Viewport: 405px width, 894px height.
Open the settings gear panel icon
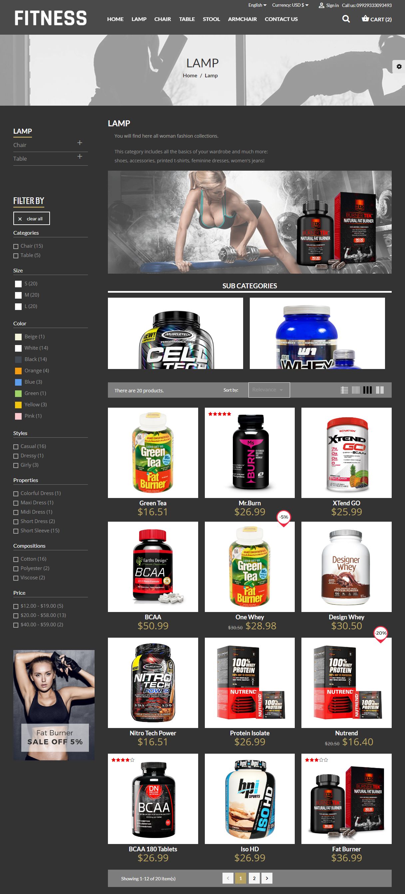[x=399, y=66]
